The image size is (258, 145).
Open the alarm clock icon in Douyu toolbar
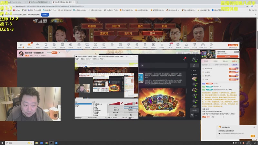pos(46,44)
